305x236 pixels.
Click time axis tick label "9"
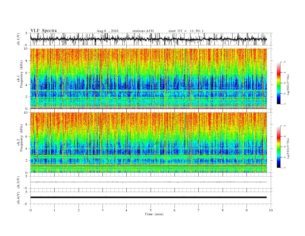click(246, 210)
